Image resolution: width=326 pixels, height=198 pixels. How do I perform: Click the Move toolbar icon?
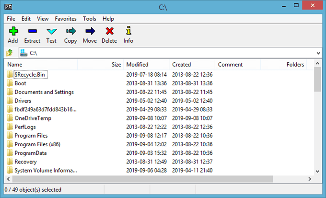coord(90,31)
